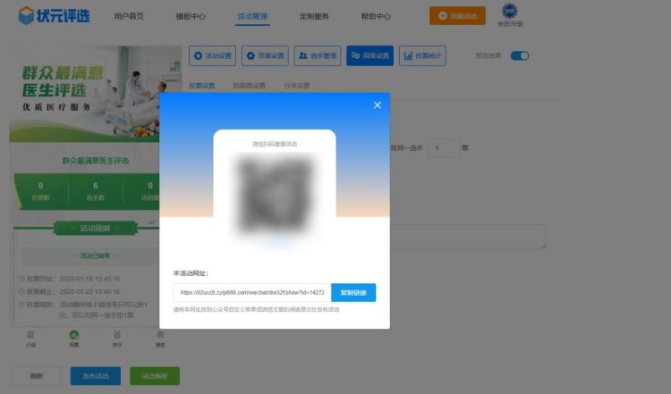The height and width of the screenshot is (394, 671).
Task: Close the QR code share dialog
Action: 377,105
